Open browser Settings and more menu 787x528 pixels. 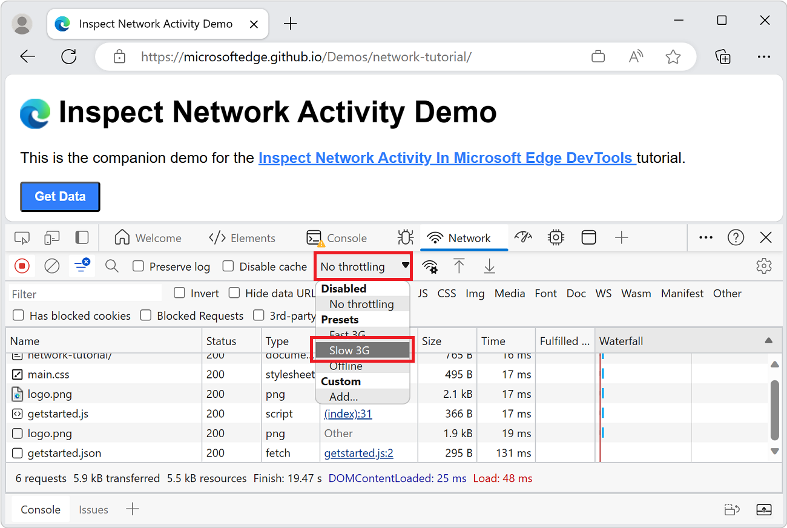pyautogui.click(x=764, y=57)
